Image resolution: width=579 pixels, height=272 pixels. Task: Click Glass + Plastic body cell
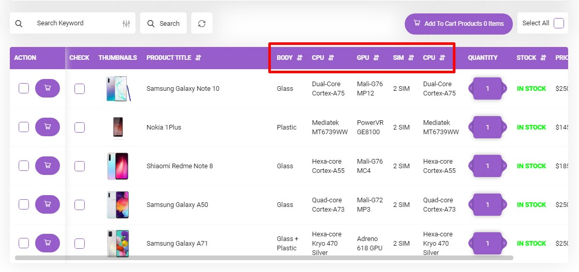point(287,243)
